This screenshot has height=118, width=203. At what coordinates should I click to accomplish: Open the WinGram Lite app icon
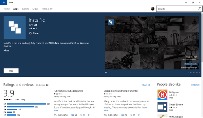pyautogui.click(x=162, y=116)
